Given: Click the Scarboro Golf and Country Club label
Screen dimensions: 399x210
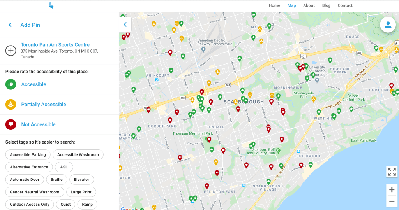Looking at the screenshot, I should [x=263, y=151].
